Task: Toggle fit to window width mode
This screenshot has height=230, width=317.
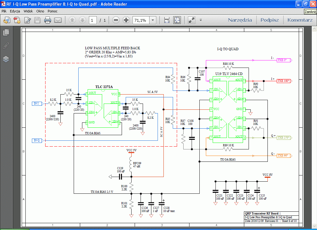Action: point(167,20)
